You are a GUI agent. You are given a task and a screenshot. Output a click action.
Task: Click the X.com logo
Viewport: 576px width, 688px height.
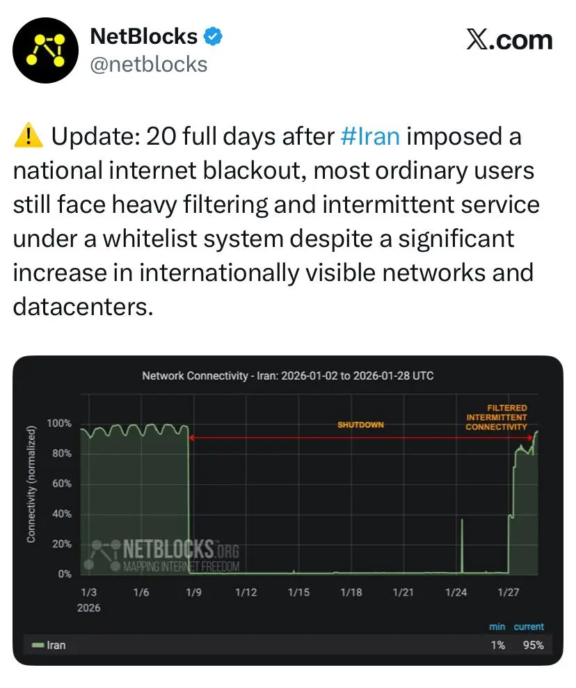[509, 40]
